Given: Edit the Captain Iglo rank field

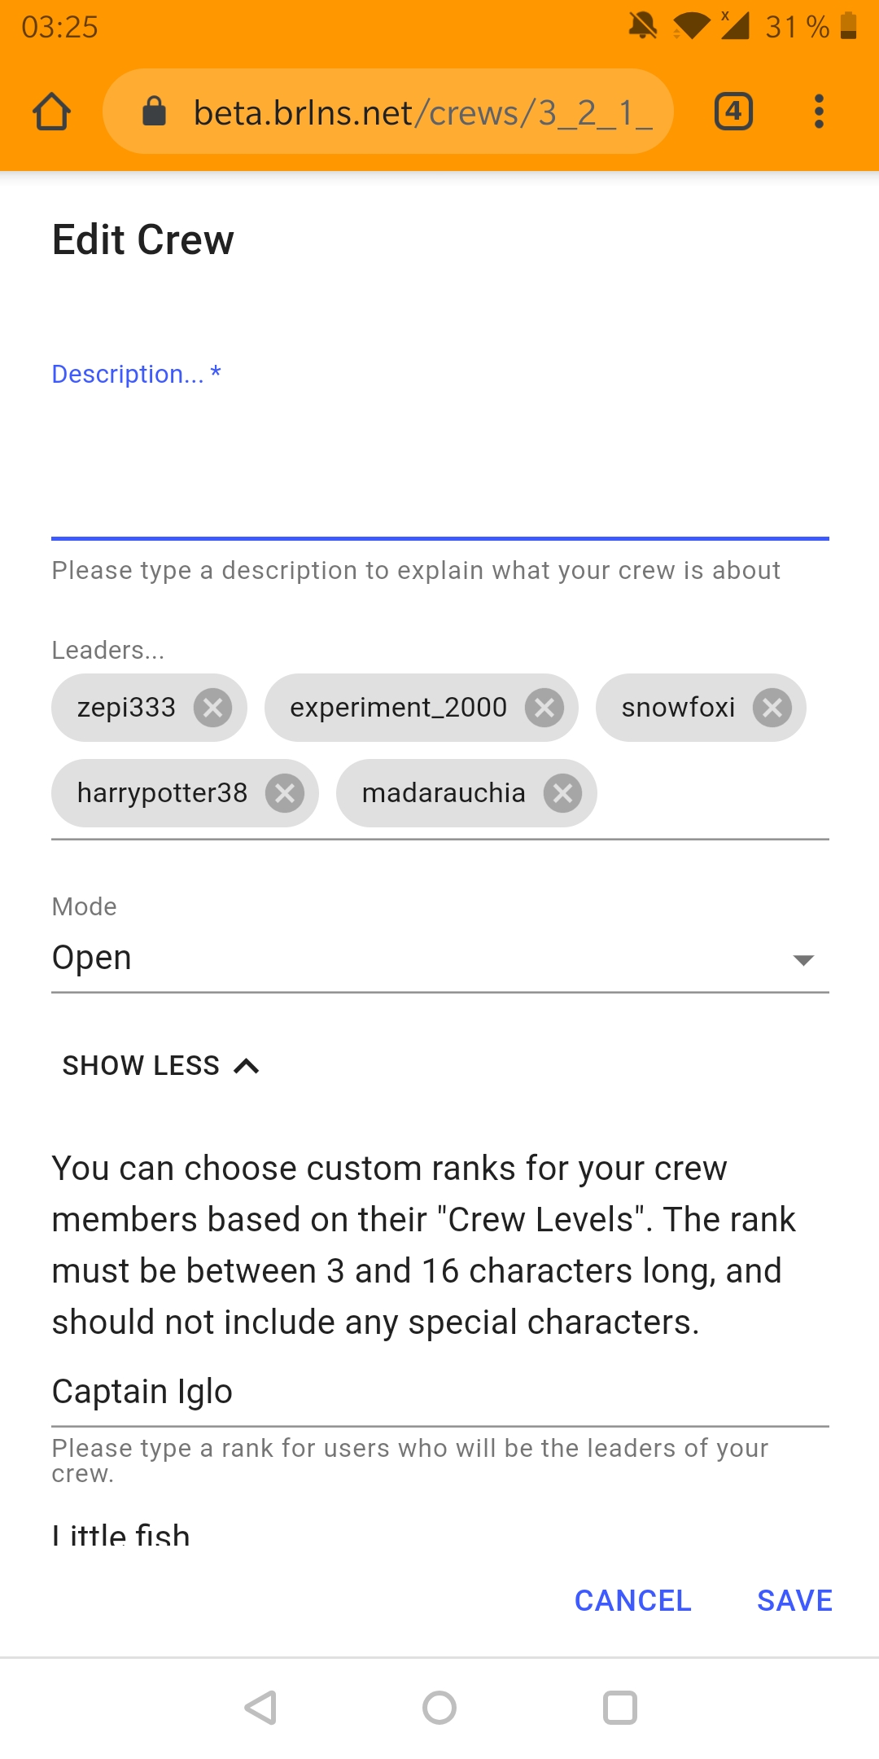Looking at the screenshot, I should click(440, 1392).
